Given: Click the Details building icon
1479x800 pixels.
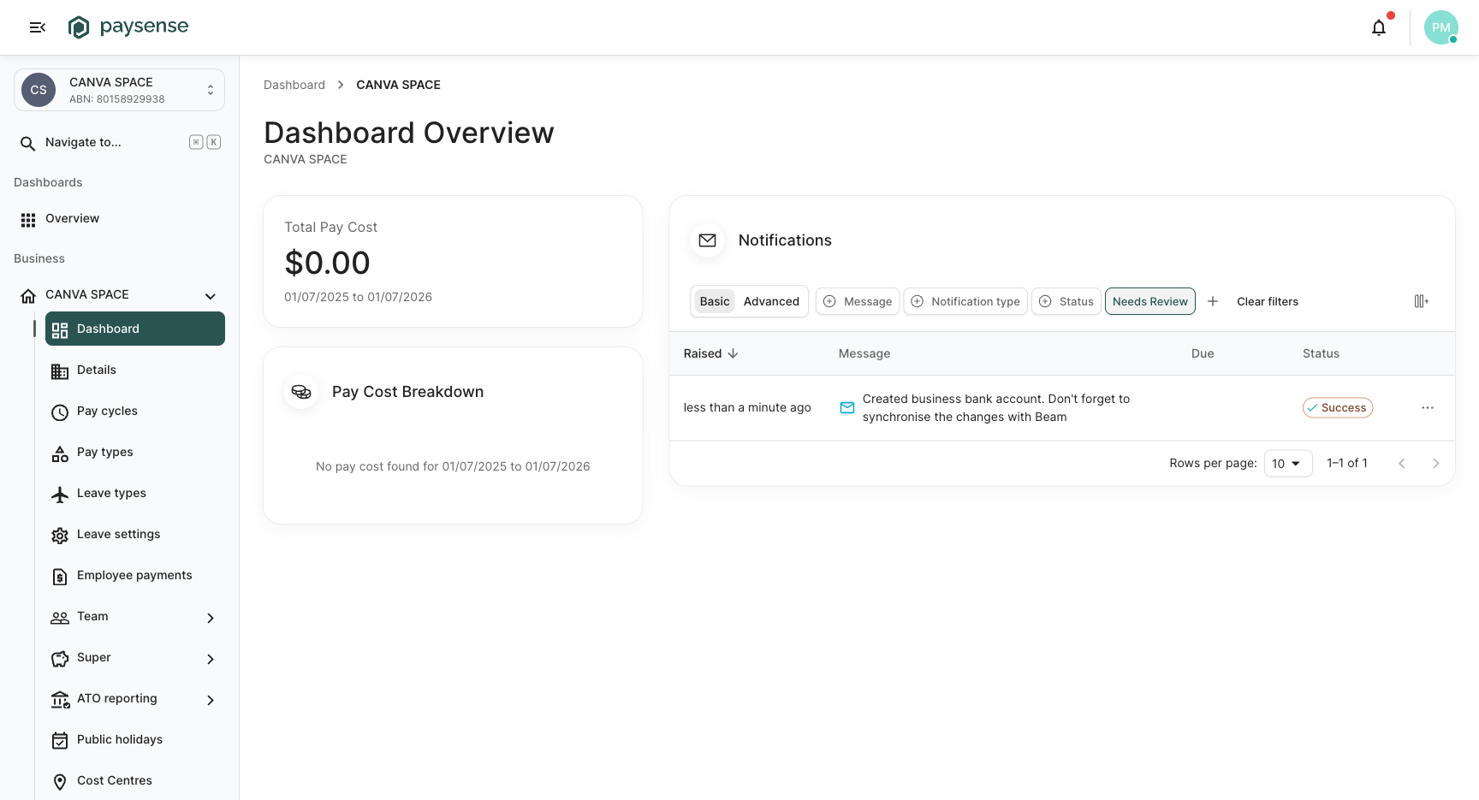Looking at the screenshot, I should click(x=60, y=371).
